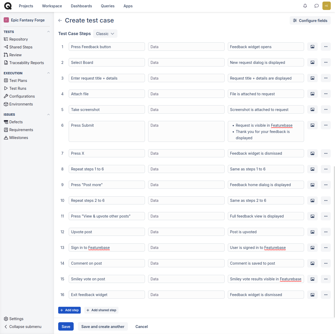Attach image to step 12
This screenshot has height=334, width=335.
[312, 232]
